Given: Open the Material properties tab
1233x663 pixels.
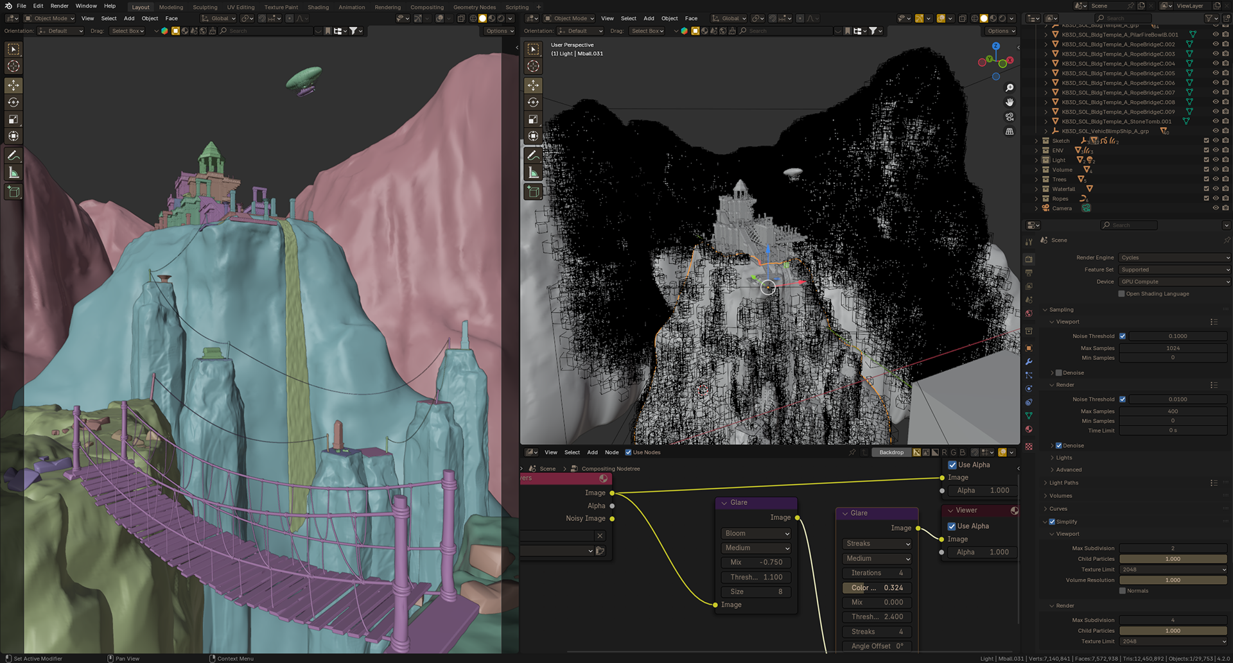Looking at the screenshot, I should (x=1029, y=429).
